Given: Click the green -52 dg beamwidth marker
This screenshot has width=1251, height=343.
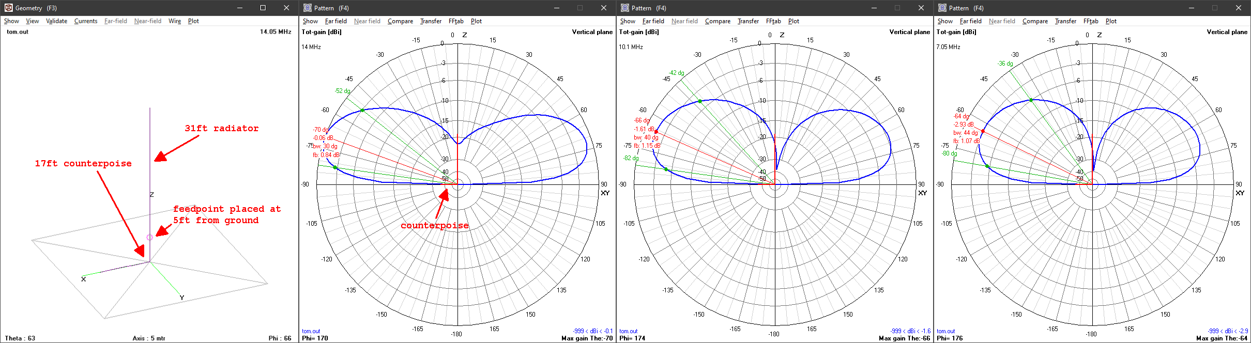Looking at the screenshot, I should pos(362,110).
